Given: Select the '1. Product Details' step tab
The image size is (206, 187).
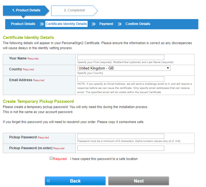Looking at the screenshot, I should coord(26,10).
